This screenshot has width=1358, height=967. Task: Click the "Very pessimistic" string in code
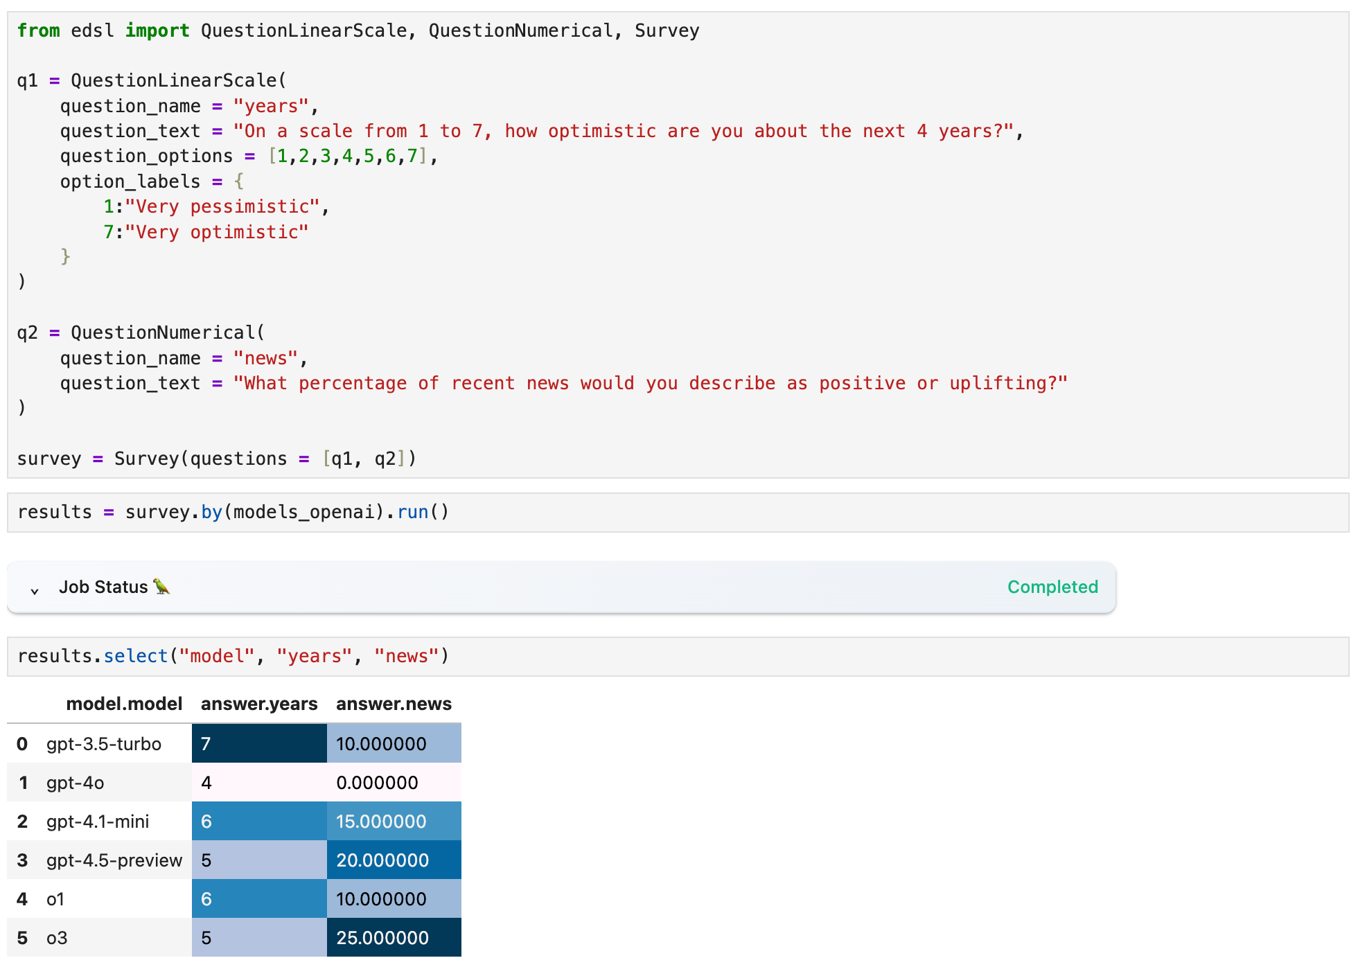(222, 206)
